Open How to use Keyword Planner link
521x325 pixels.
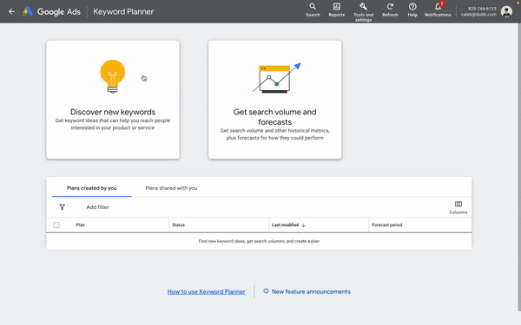tap(207, 291)
